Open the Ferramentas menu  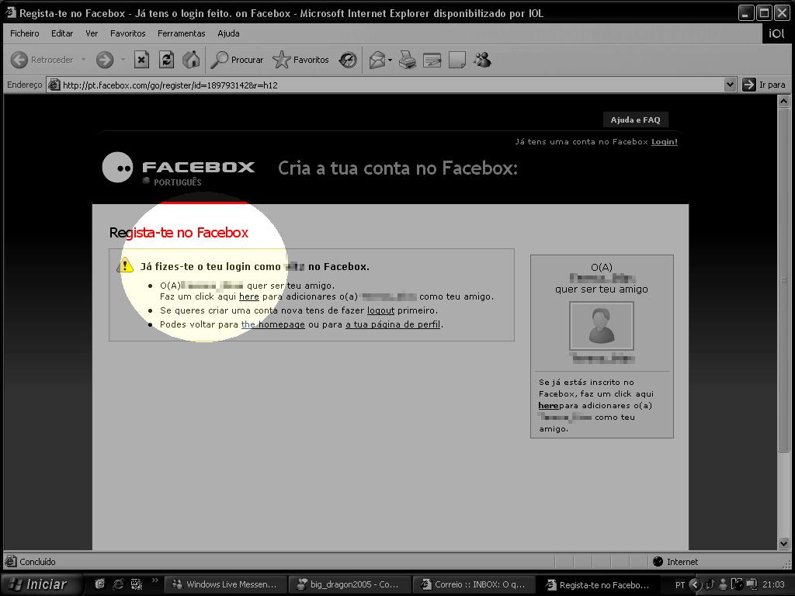pos(182,33)
